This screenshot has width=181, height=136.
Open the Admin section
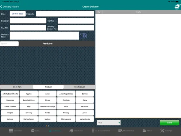(147, 131)
